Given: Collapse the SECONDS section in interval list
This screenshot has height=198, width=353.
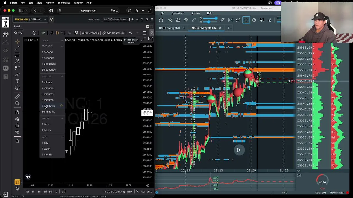Looking at the screenshot, I should pyautogui.click(x=62, y=46).
